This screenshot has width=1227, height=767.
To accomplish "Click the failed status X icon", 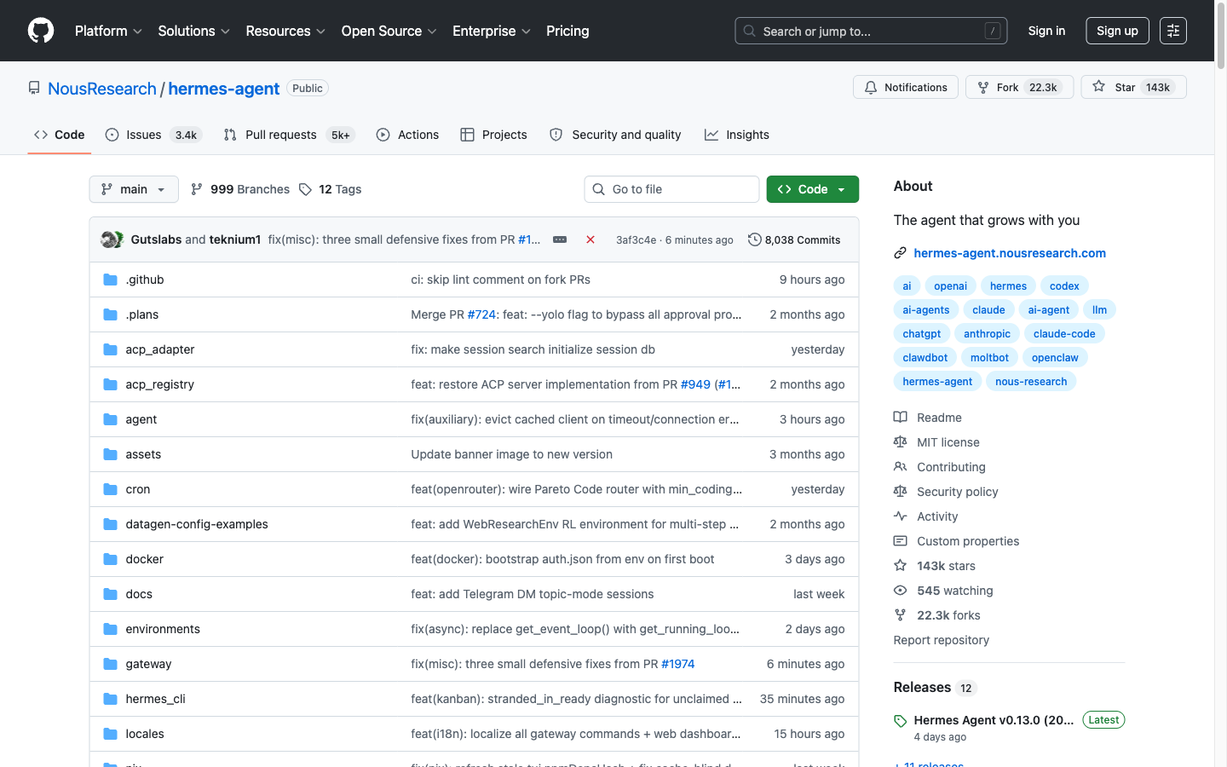I will coord(590,239).
